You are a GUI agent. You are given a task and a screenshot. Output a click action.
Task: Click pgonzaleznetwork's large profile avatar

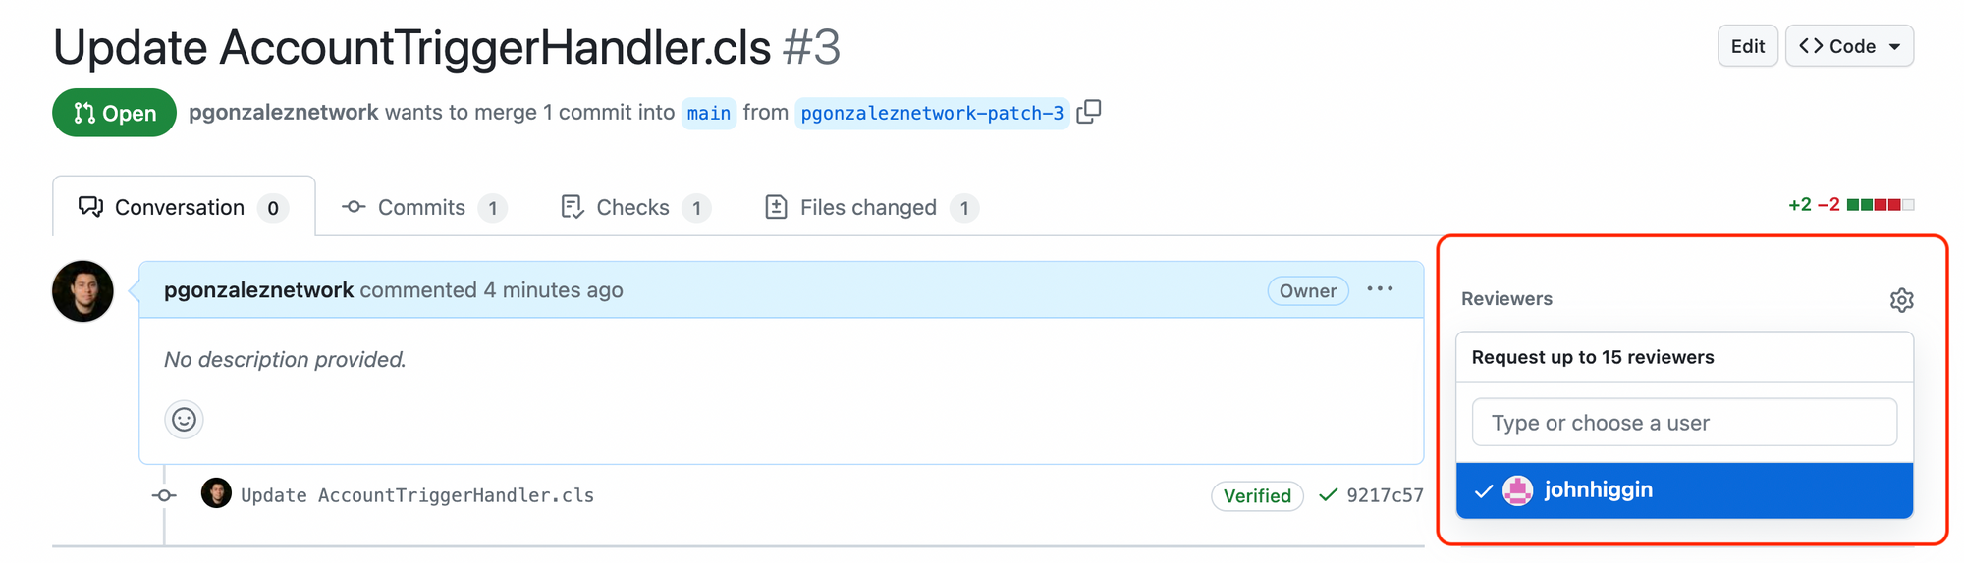82,291
